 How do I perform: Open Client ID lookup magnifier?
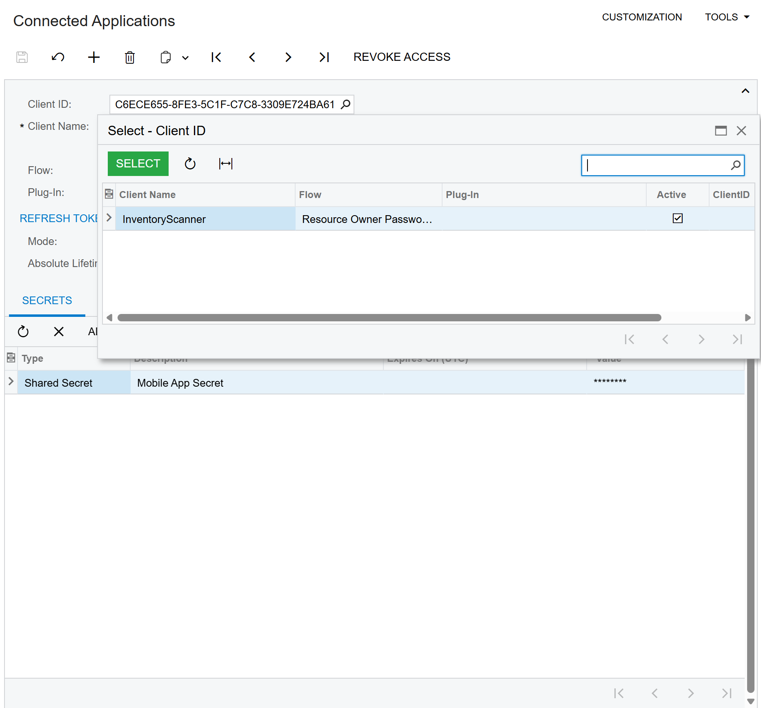point(345,105)
